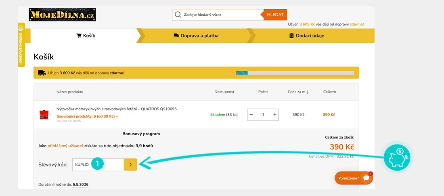Click 'Dostupnost' column header
The height and width of the screenshot is (196, 444).
click(224, 92)
